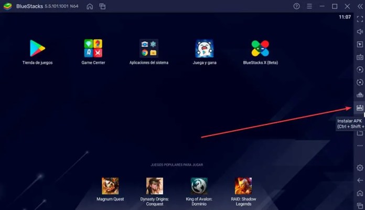
Task: Open Dynasty Origins: Conquest game
Action: tap(155, 186)
